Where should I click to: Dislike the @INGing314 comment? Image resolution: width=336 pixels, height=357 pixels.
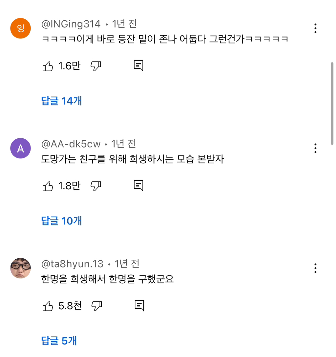(95, 66)
